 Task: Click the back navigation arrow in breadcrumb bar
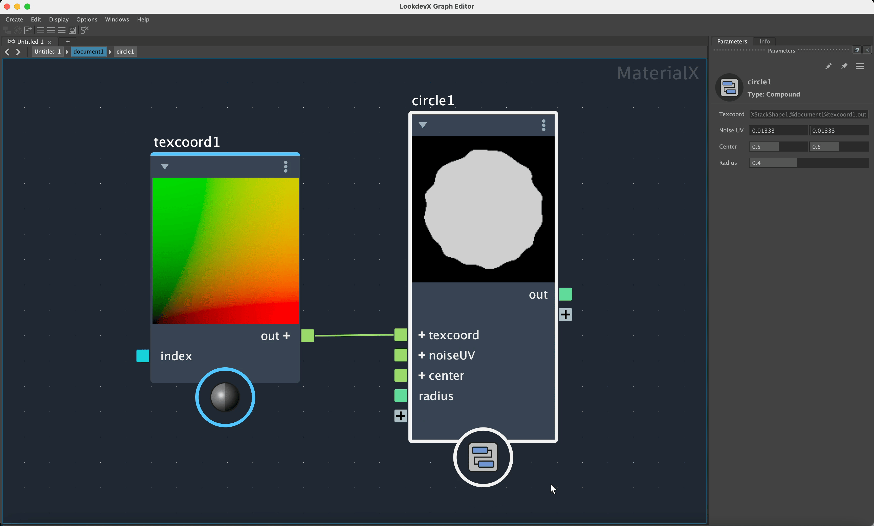(x=7, y=52)
